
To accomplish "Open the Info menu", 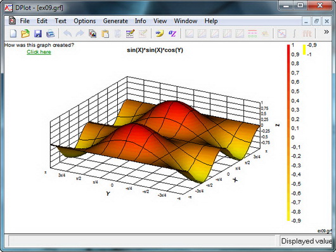I will tap(140, 21).
